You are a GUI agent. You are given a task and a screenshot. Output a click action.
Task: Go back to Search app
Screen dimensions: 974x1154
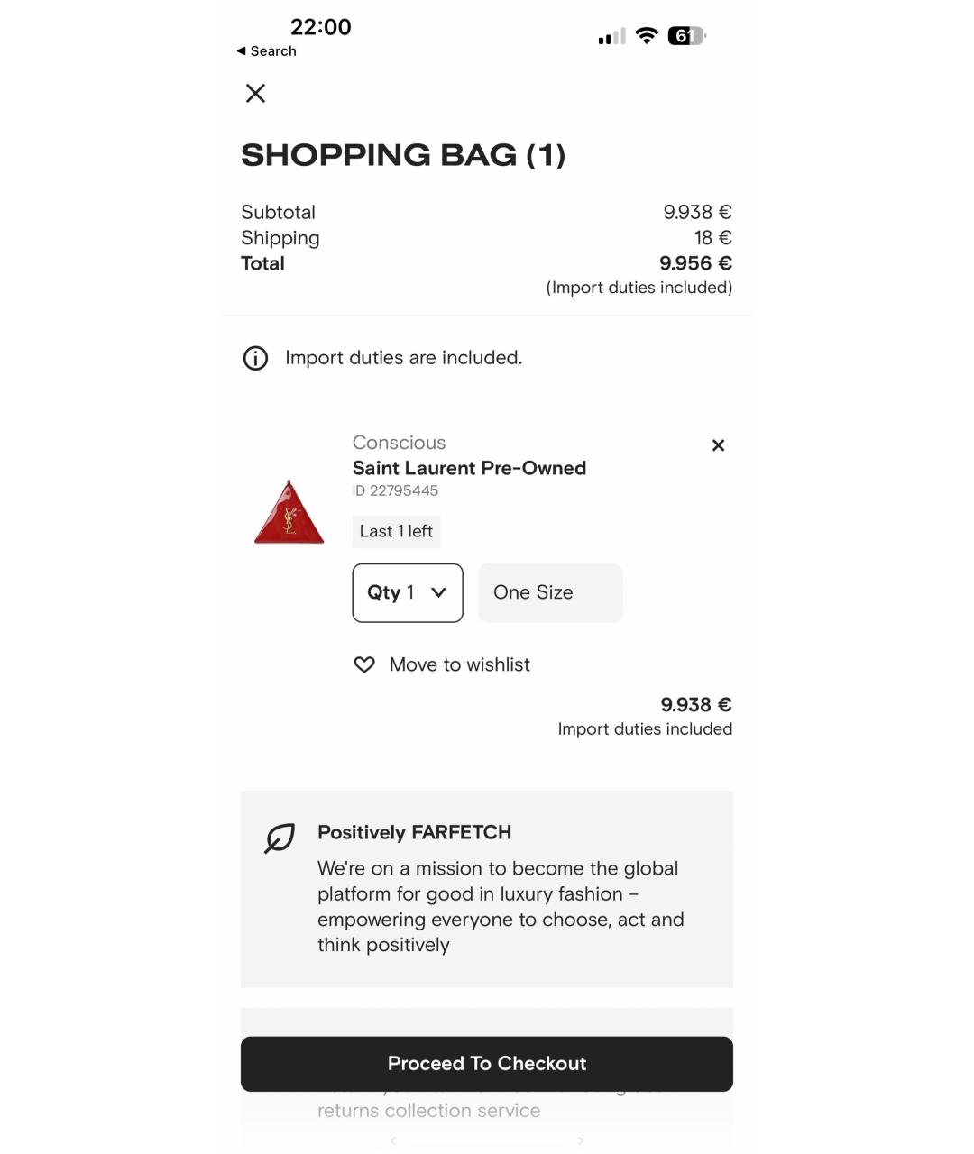pos(267,51)
